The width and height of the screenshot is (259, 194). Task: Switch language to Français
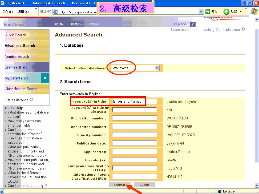(93, 24)
